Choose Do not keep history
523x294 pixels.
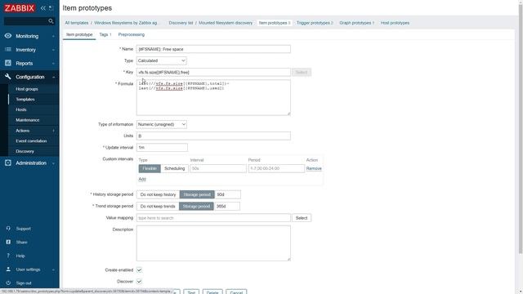[x=158, y=194]
